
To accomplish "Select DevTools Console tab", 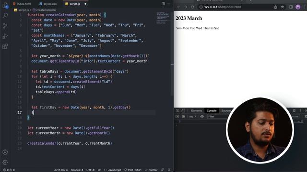I will click(212, 110).
